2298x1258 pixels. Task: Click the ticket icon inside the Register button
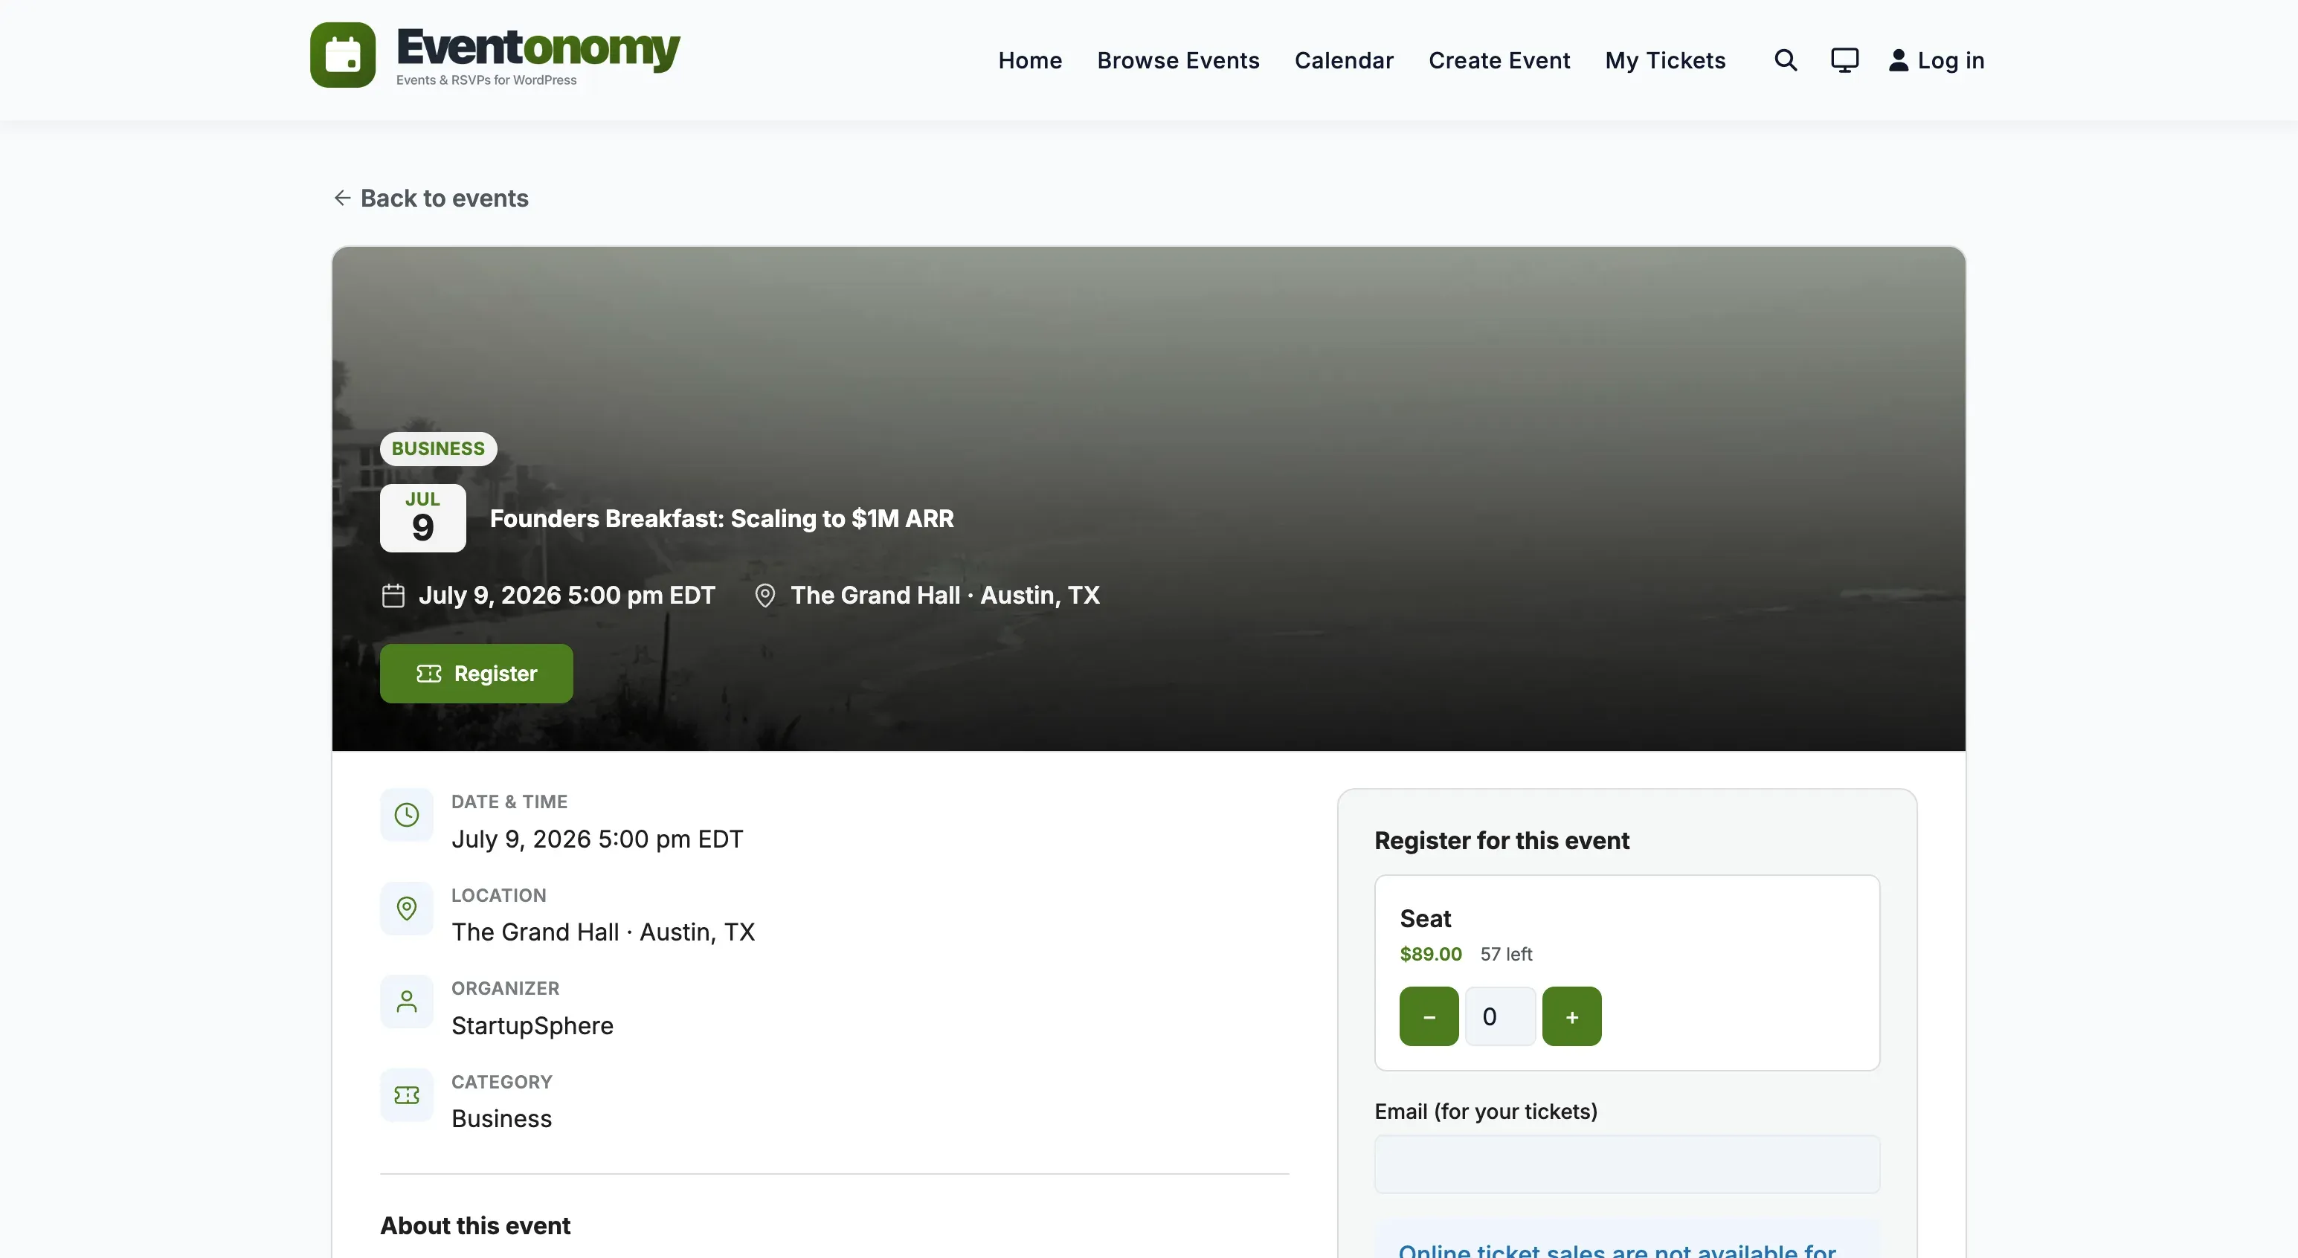(429, 674)
